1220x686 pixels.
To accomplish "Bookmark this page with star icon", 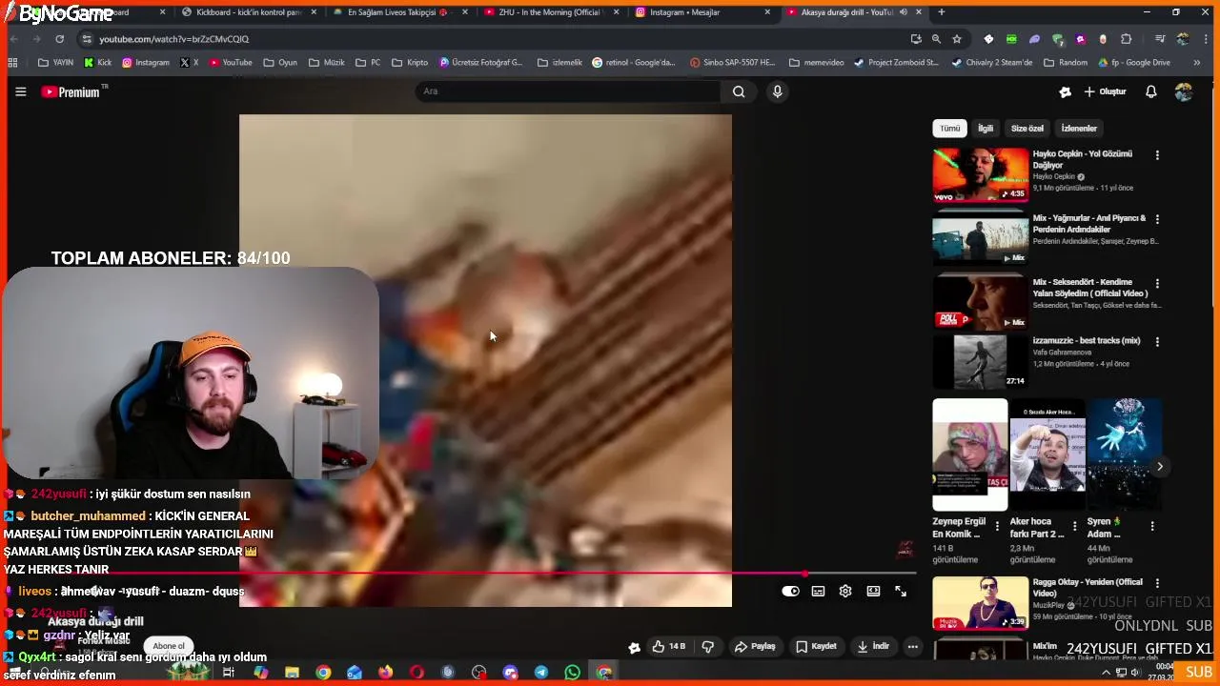I will (x=957, y=39).
